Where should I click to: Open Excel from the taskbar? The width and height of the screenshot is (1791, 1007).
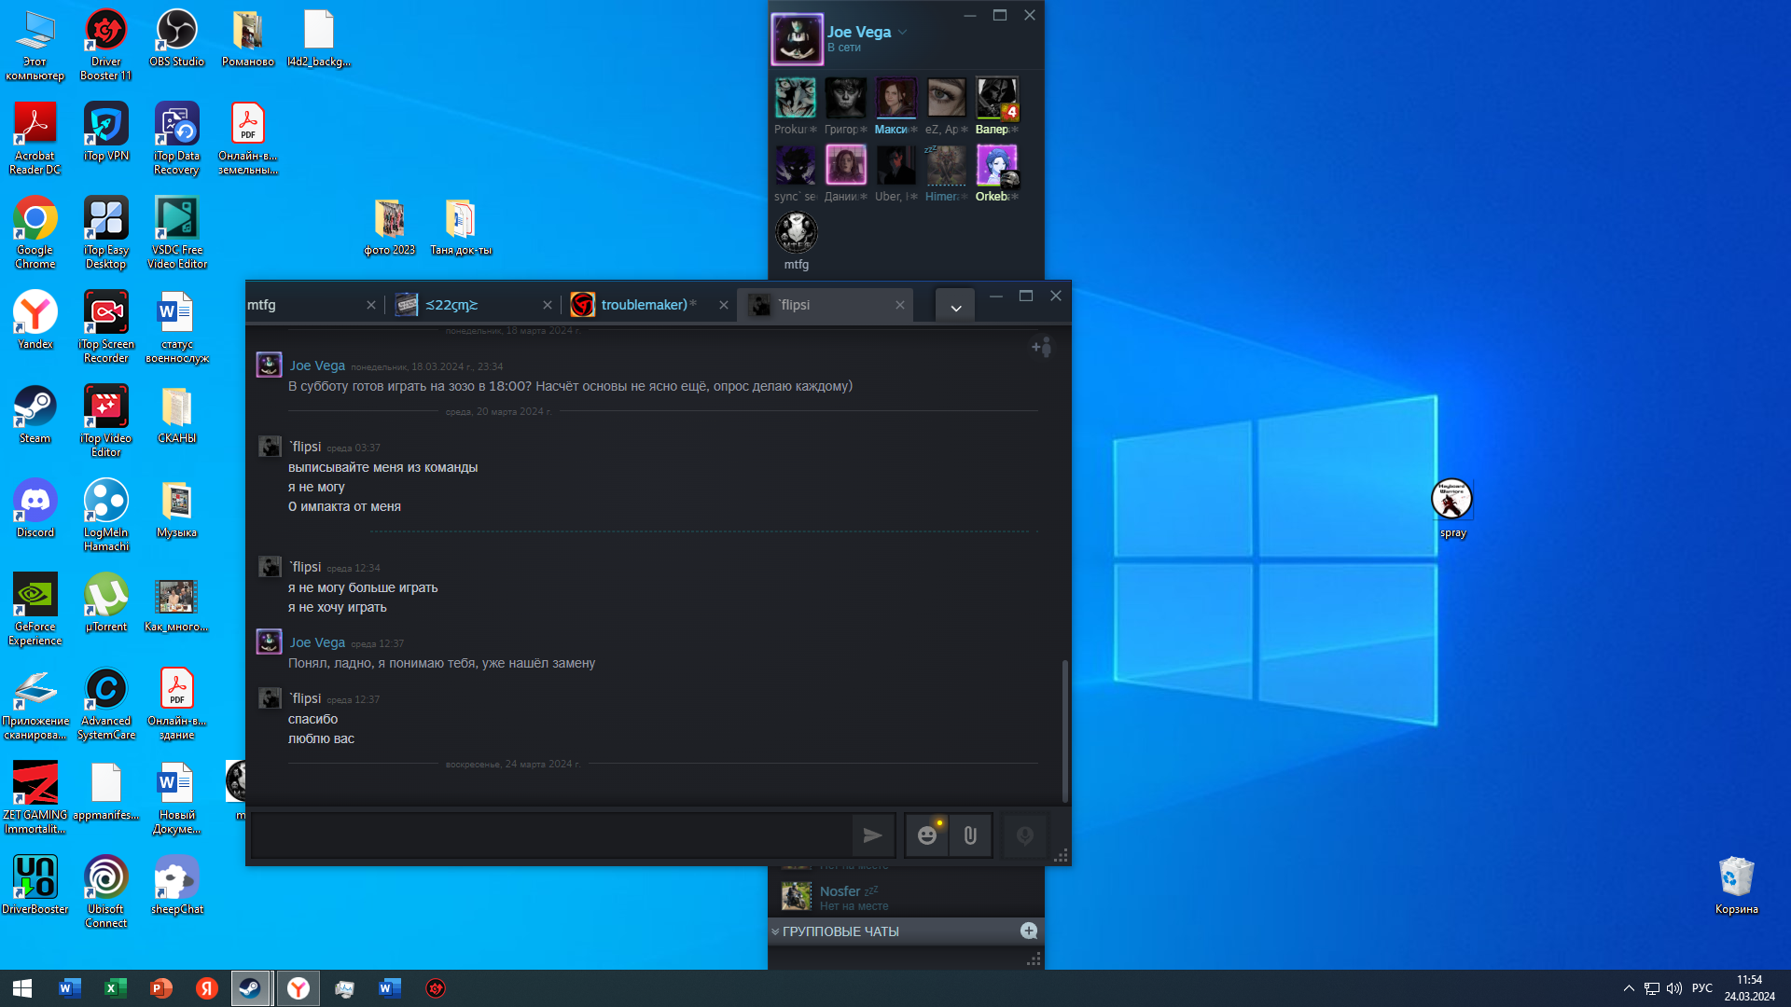click(x=115, y=988)
